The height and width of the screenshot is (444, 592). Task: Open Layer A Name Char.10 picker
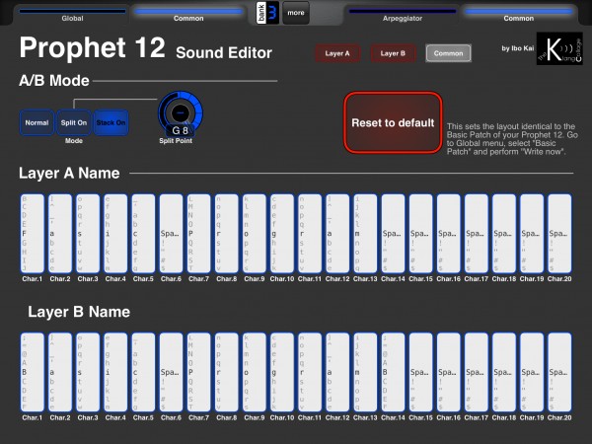[282, 234]
